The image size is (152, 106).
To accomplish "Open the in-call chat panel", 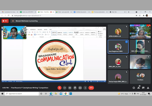I will pyautogui.click(x=143, y=88).
